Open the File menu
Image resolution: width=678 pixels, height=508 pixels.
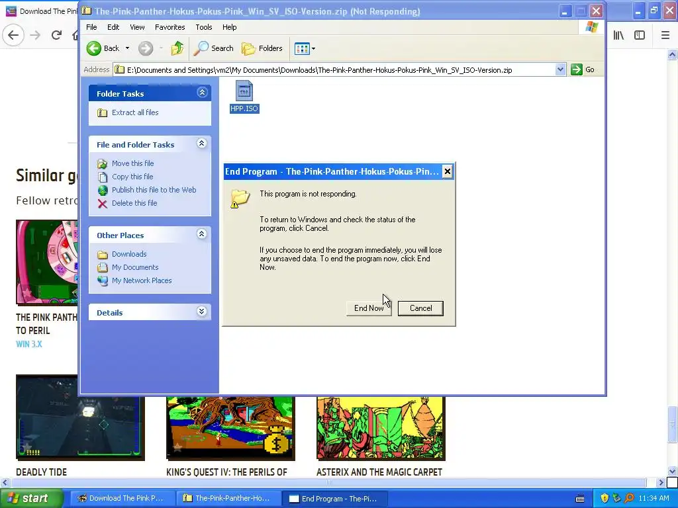pyautogui.click(x=91, y=27)
